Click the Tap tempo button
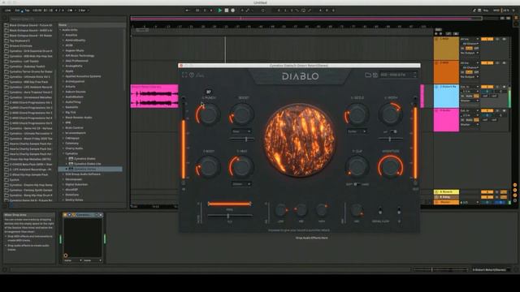The height and width of the screenshot is (292, 520). 27,11
